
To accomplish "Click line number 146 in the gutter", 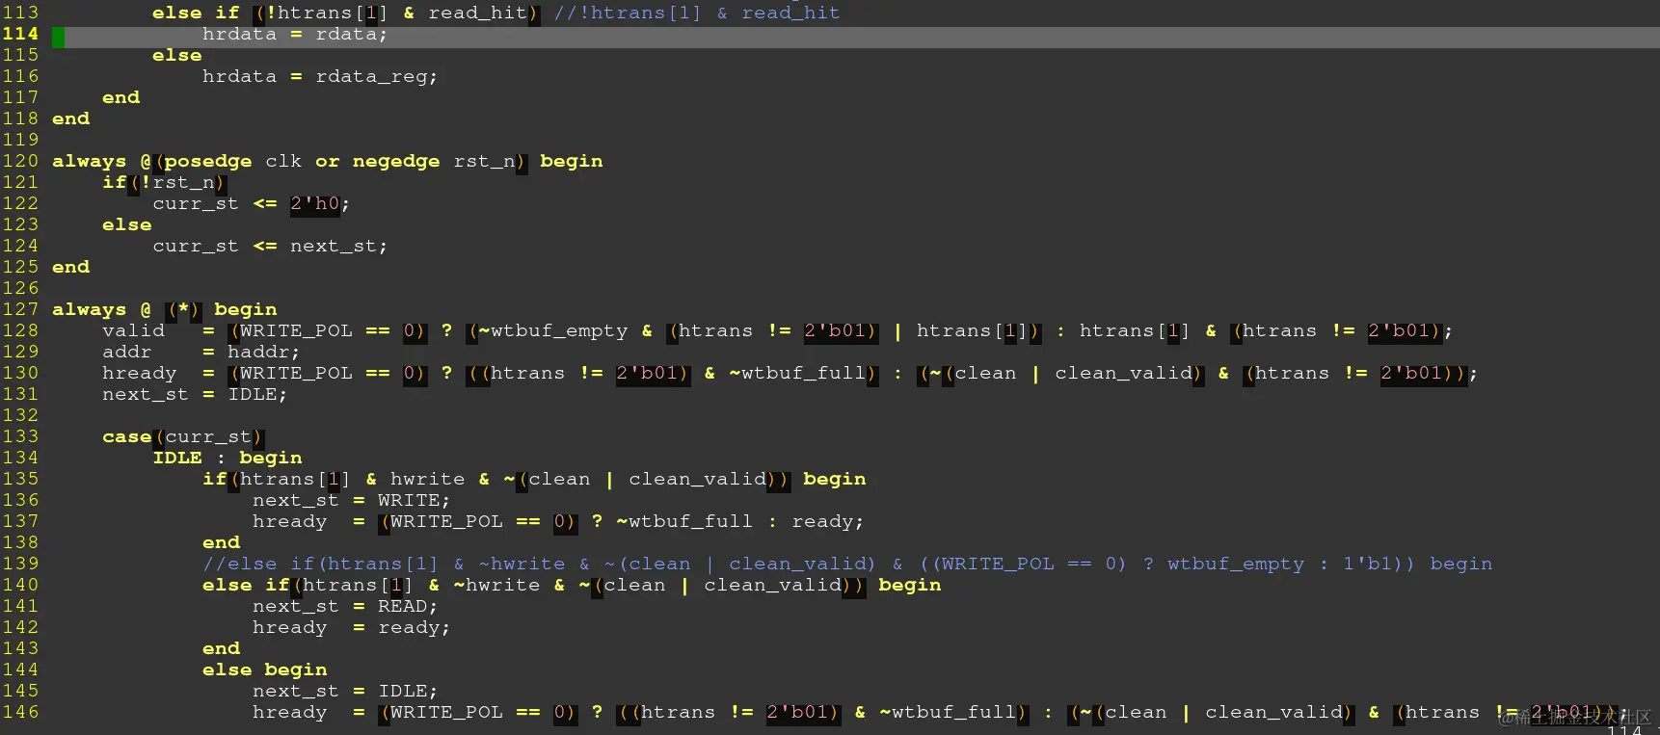I will (20, 712).
